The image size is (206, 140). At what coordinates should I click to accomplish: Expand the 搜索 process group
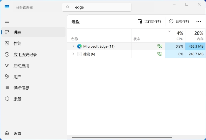coord(73,54)
